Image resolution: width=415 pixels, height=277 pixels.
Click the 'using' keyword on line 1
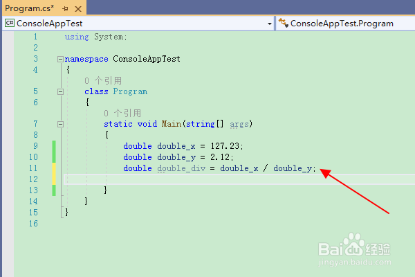77,37
